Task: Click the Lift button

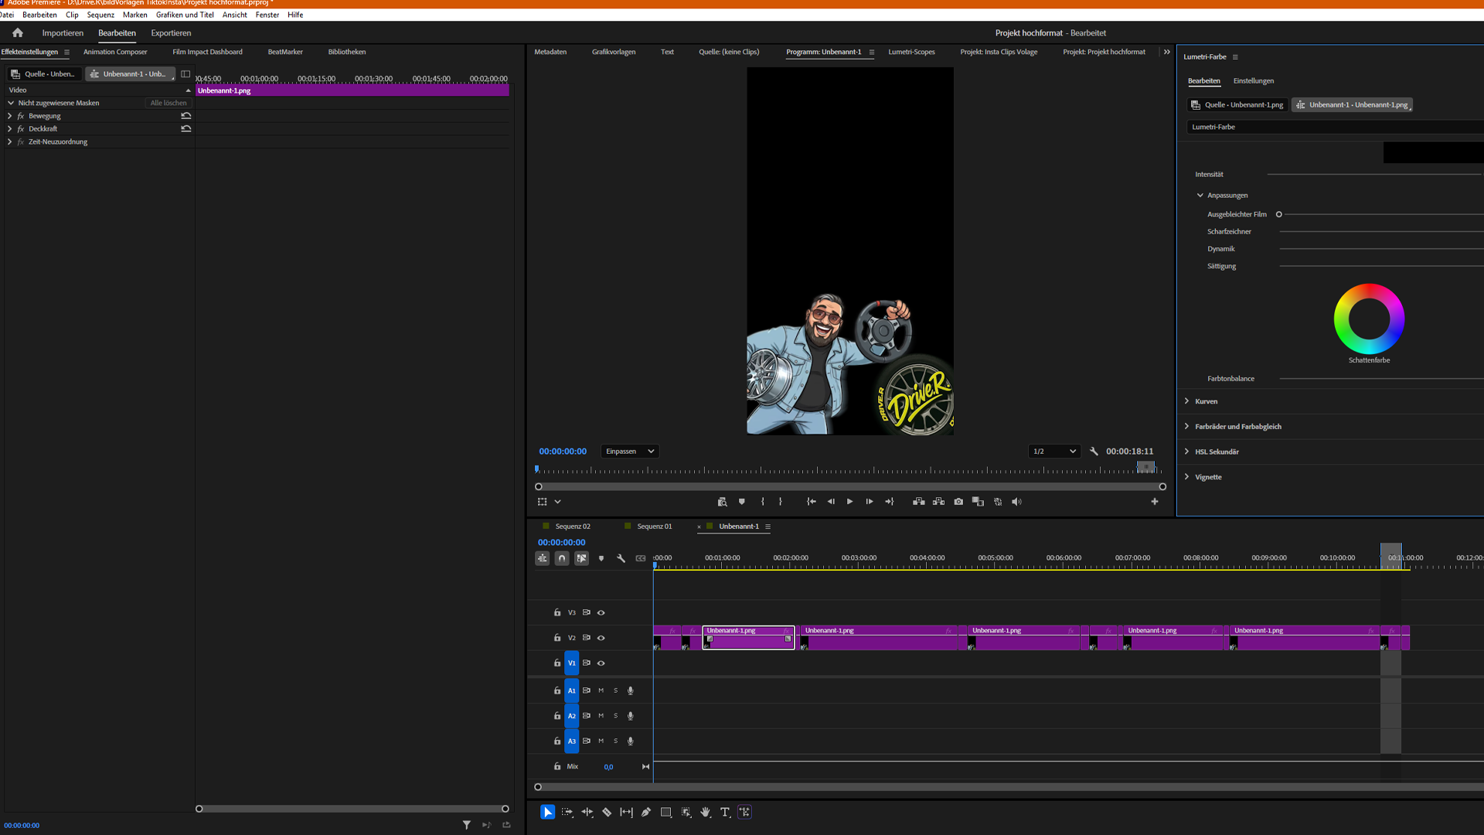Action: 919,502
